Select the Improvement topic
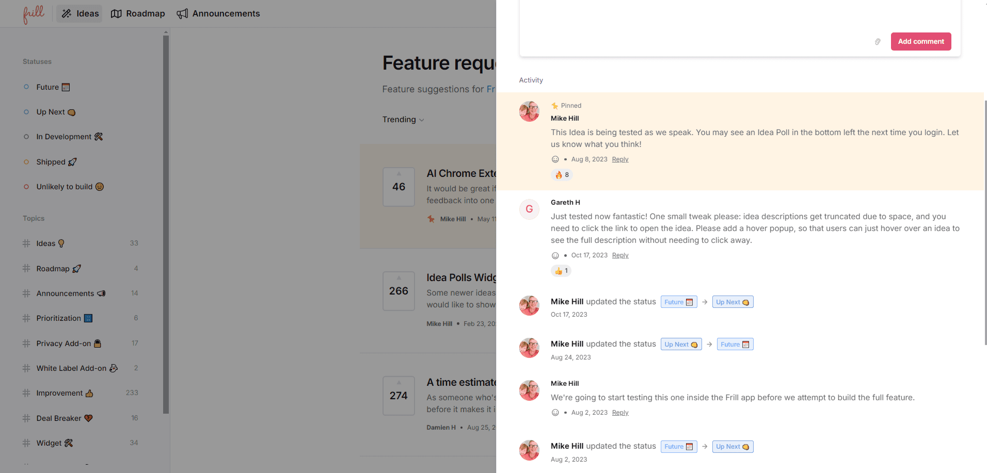This screenshot has width=987, height=473. coord(81,393)
